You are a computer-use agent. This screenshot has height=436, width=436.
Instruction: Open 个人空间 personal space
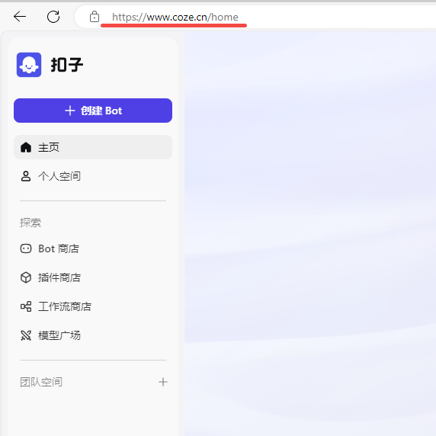[93, 176]
